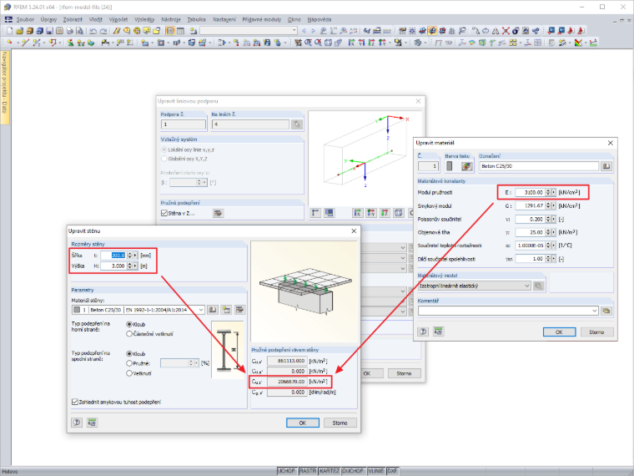634x476 pixels.
Task: Click edit wall icon beside Stěna v Z
Action: [x=219, y=213]
